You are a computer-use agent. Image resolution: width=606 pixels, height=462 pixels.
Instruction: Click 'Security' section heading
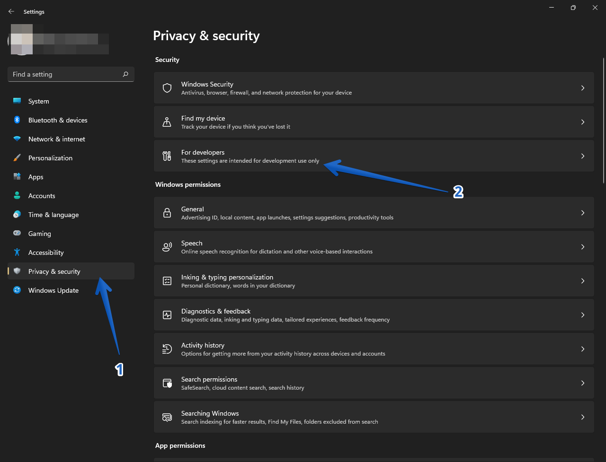167,60
